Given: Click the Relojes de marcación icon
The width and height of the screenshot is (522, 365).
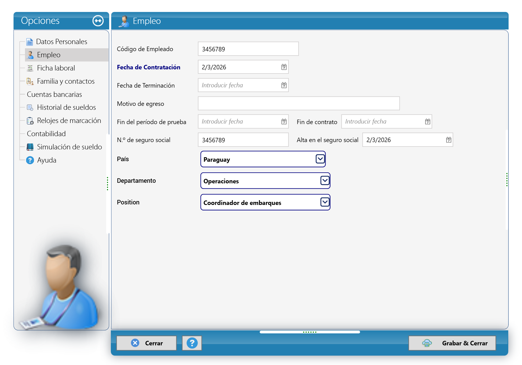Looking at the screenshot, I should [x=30, y=121].
